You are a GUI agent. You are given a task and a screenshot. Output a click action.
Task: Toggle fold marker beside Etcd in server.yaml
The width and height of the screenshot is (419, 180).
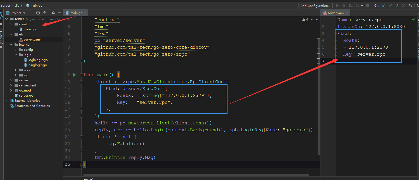pos(336,33)
